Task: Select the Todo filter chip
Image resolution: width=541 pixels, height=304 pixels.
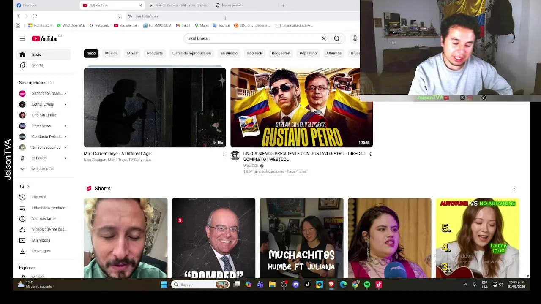Action: tap(91, 53)
